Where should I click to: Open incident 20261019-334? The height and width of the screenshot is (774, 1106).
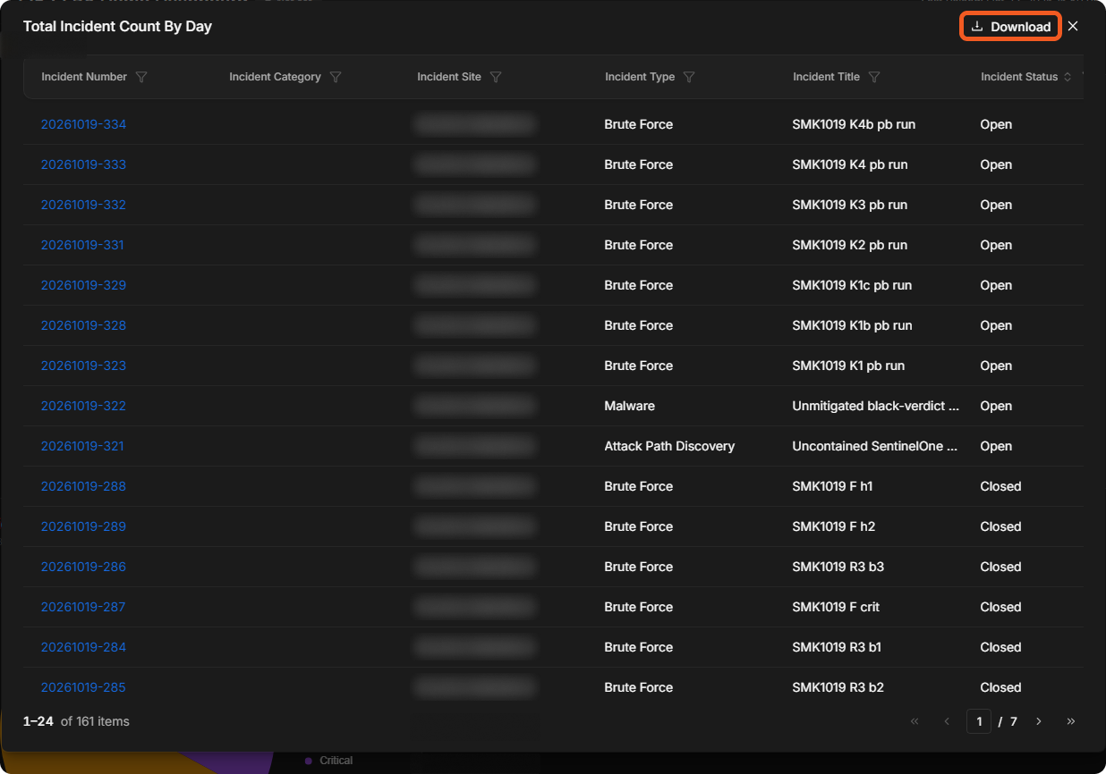[x=83, y=124]
